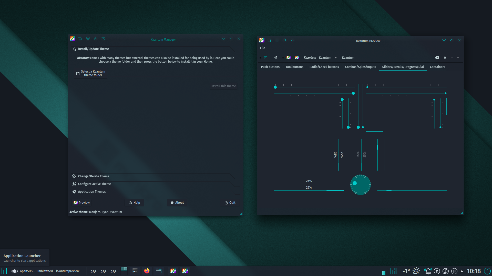
Task: Click the Quit button in Kvantum Manager
Action: 230,202
